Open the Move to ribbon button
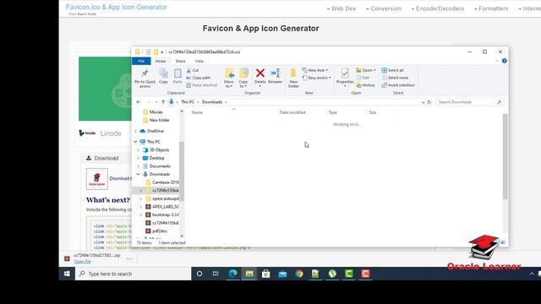 coord(229,78)
